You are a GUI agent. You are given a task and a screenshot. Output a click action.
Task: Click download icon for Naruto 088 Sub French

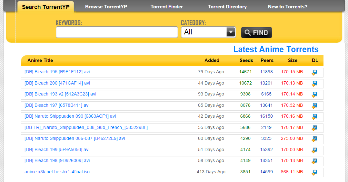(314, 128)
